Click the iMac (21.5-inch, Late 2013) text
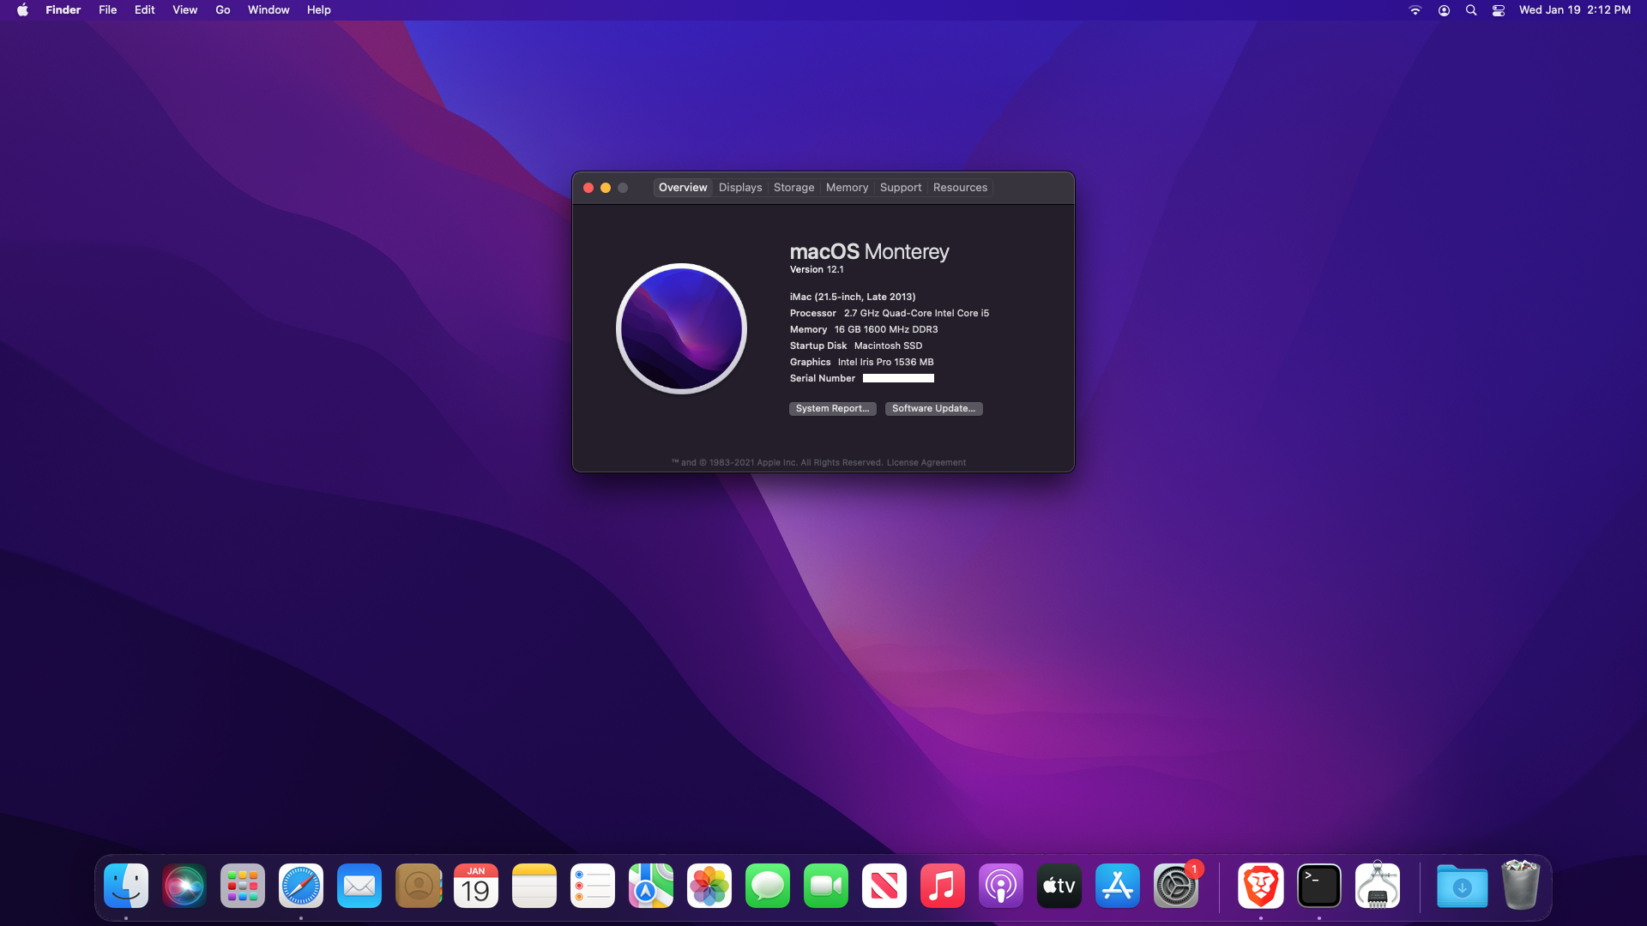The height and width of the screenshot is (926, 1647). pyautogui.click(x=853, y=297)
